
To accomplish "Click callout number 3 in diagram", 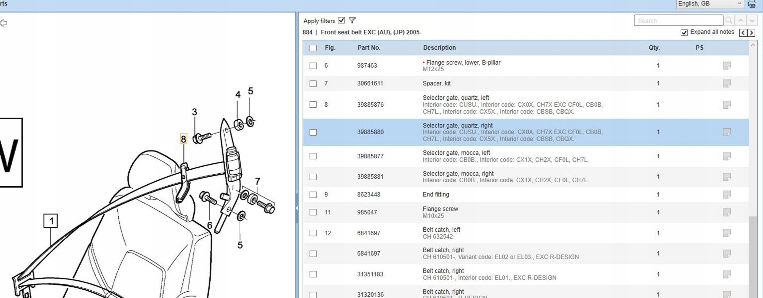I will tap(194, 112).
